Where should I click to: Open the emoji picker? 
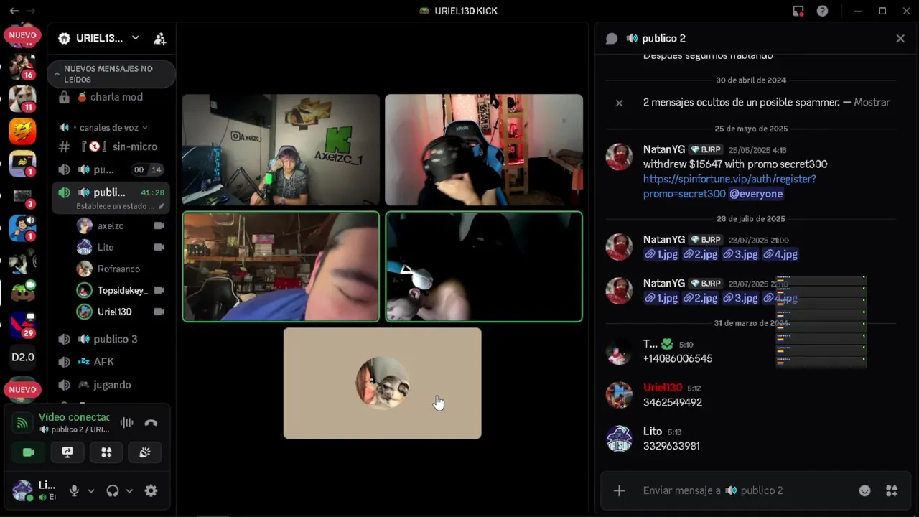[x=865, y=490]
